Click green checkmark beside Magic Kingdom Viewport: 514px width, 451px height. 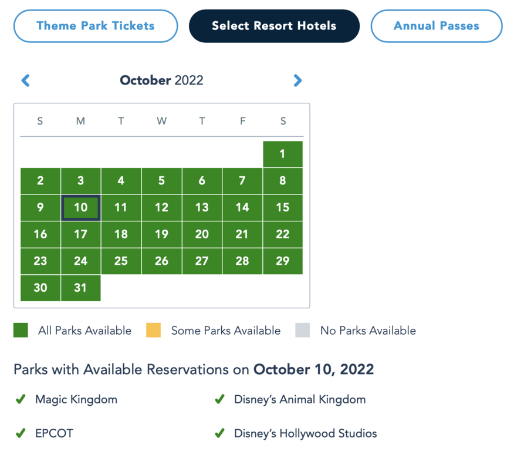21,399
